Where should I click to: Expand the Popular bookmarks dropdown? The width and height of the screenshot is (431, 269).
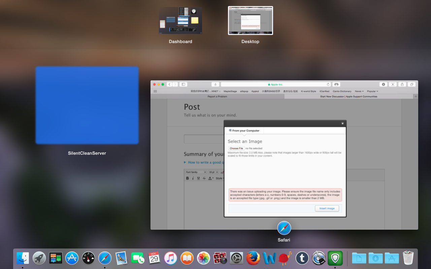tap(372, 91)
